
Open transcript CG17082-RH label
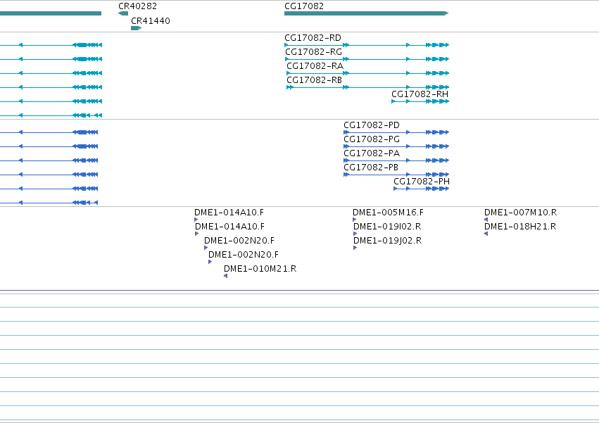click(420, 94)
